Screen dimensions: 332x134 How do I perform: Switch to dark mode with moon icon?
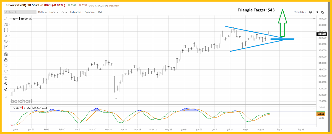(323, 12)
